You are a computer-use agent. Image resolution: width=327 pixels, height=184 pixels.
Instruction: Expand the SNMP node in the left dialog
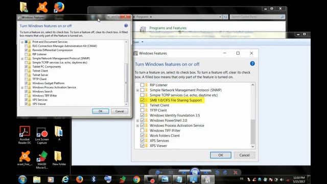coord(22,59)
